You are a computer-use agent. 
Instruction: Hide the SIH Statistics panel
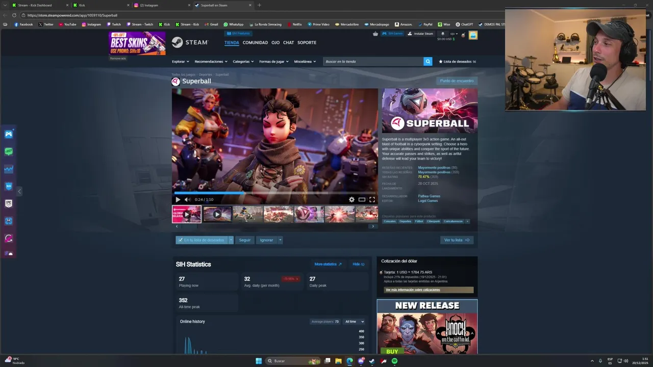tap(359, 264)
